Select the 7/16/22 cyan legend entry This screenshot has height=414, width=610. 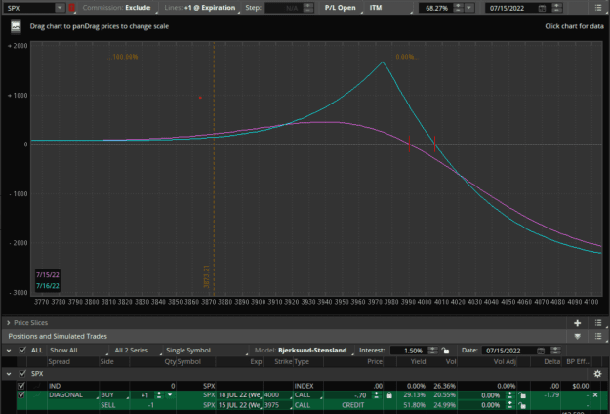[48, 286]
